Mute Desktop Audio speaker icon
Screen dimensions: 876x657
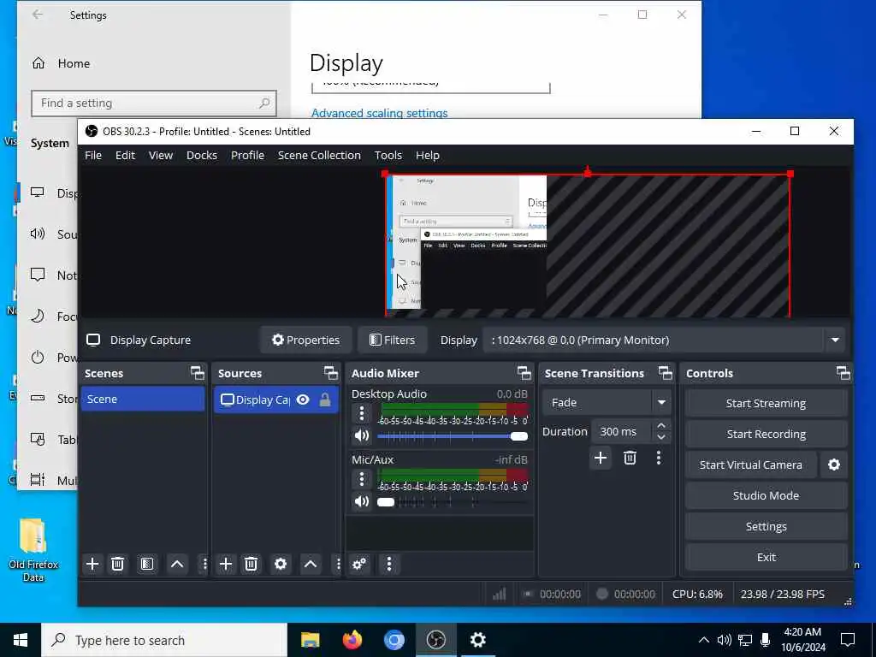[362, 435]
